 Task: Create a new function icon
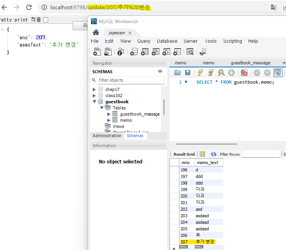pyautogui.click(x=177, y=52)
